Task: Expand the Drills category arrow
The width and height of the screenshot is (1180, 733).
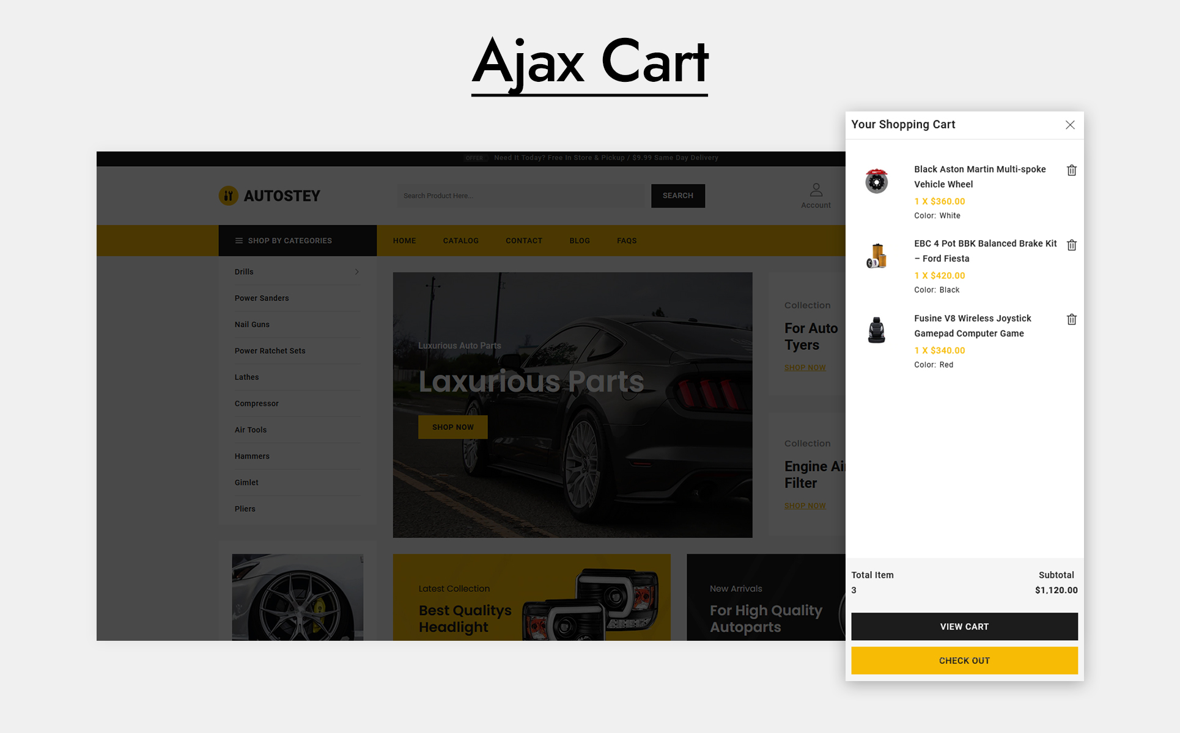Action: pyautogui.click(x=356, y=272)
